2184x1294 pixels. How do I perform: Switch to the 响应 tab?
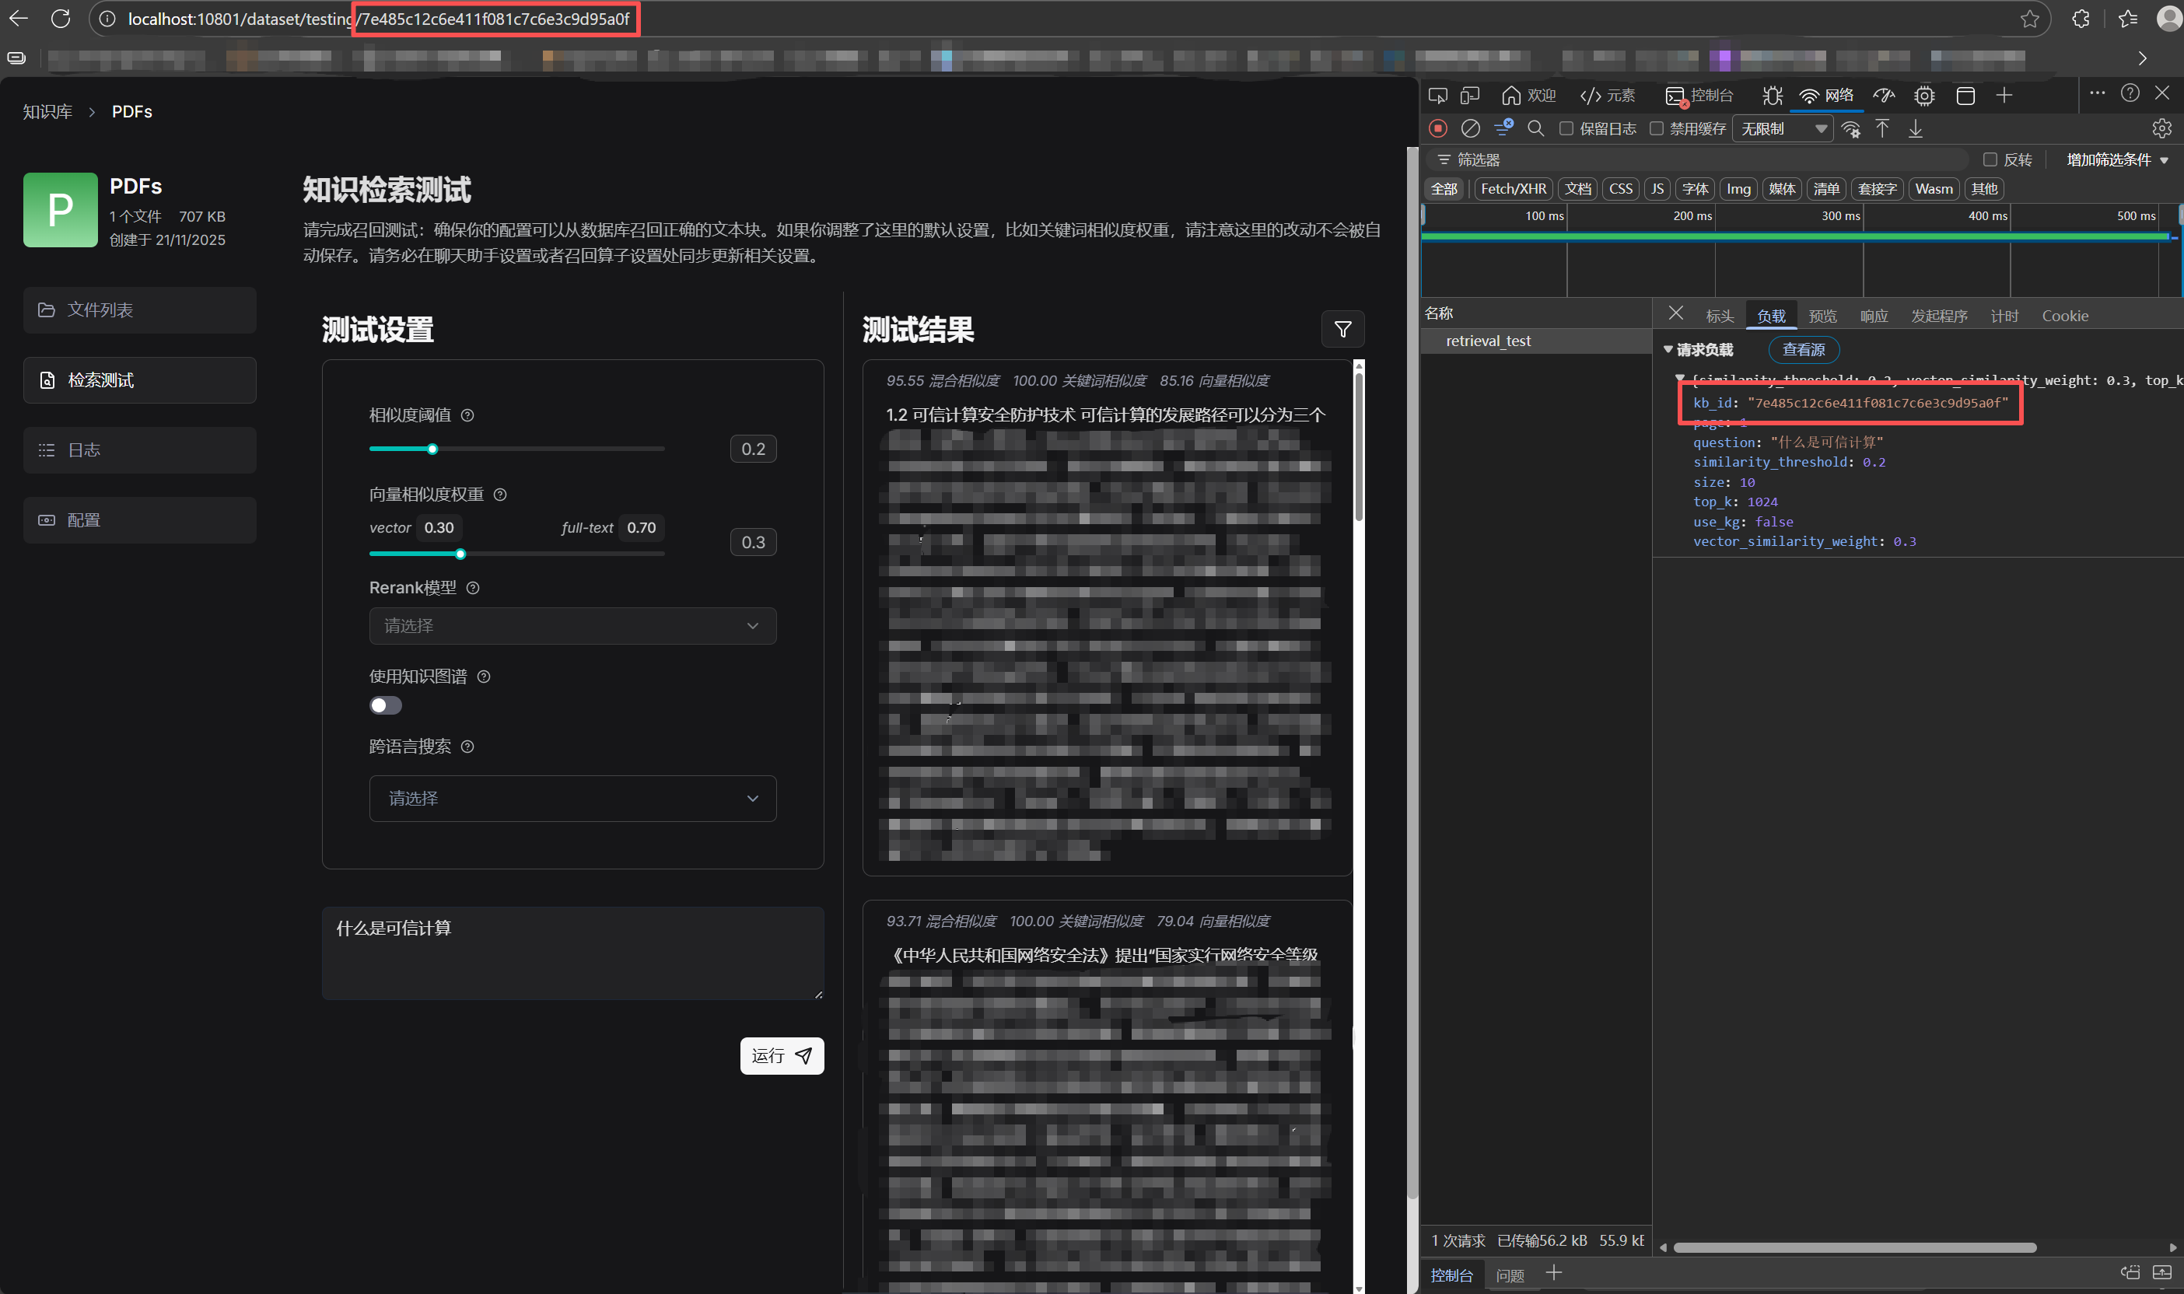1873,316
